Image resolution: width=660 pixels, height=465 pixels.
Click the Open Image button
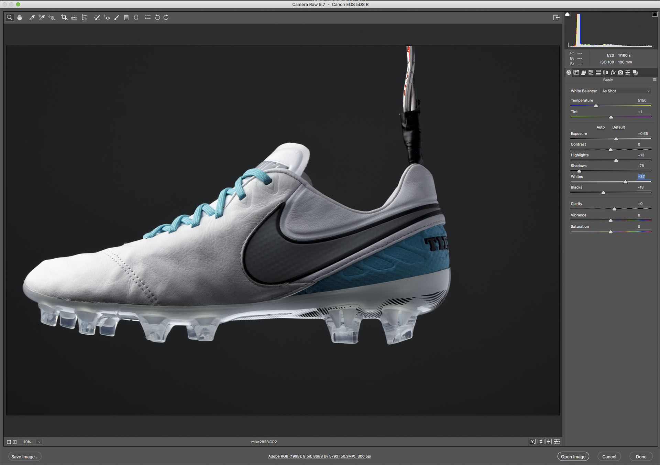[x=573, y=457]
